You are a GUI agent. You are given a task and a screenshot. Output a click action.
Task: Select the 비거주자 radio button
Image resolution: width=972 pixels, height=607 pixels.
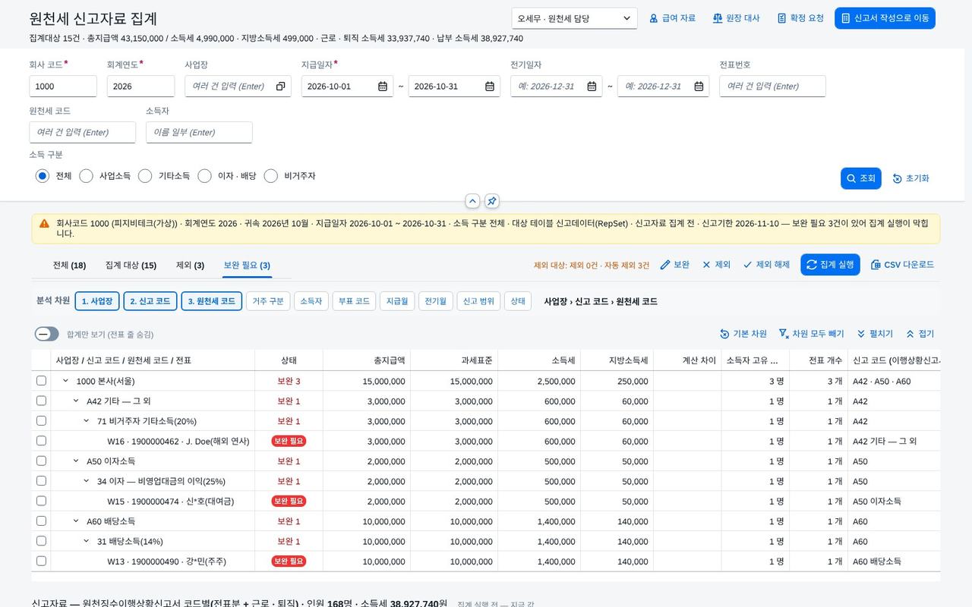click(x=271, y=176)
